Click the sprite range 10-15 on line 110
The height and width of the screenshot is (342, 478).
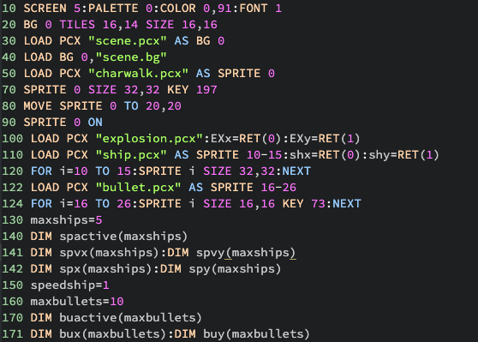pyautogui.click(x=264, y=154)
